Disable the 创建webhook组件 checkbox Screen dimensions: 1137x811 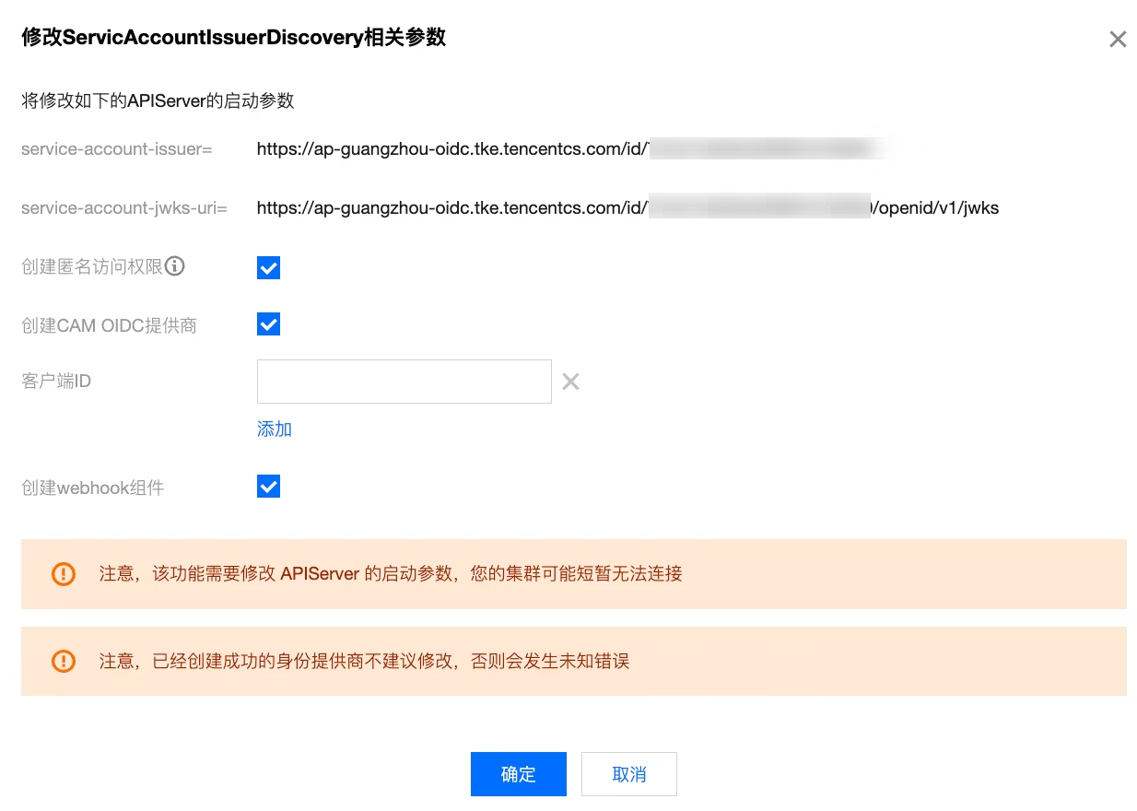pos(268,487)
